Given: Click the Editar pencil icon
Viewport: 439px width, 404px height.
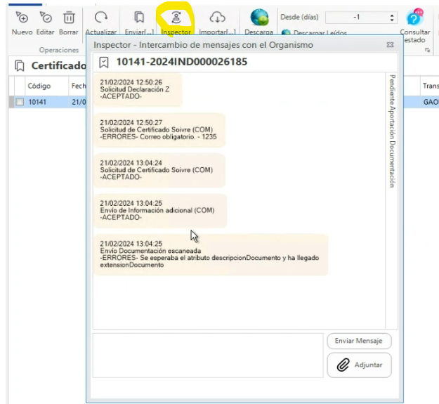Looking at the screenshot, I should [46, 18].
